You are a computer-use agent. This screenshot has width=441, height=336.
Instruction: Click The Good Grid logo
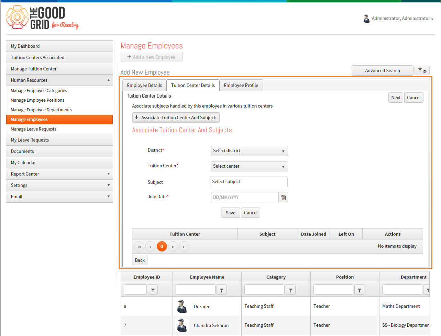tap(42, 18)
